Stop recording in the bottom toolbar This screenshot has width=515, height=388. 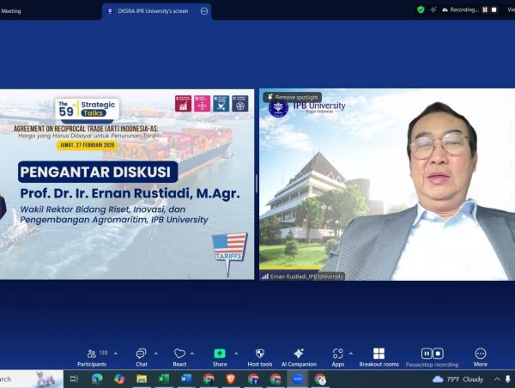pyautogui.click(x=438, y=354)
